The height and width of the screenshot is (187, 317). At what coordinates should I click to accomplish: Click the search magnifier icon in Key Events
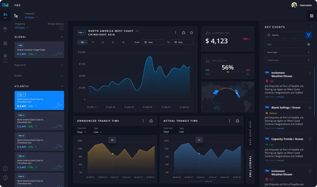click(x=269, y=35)
